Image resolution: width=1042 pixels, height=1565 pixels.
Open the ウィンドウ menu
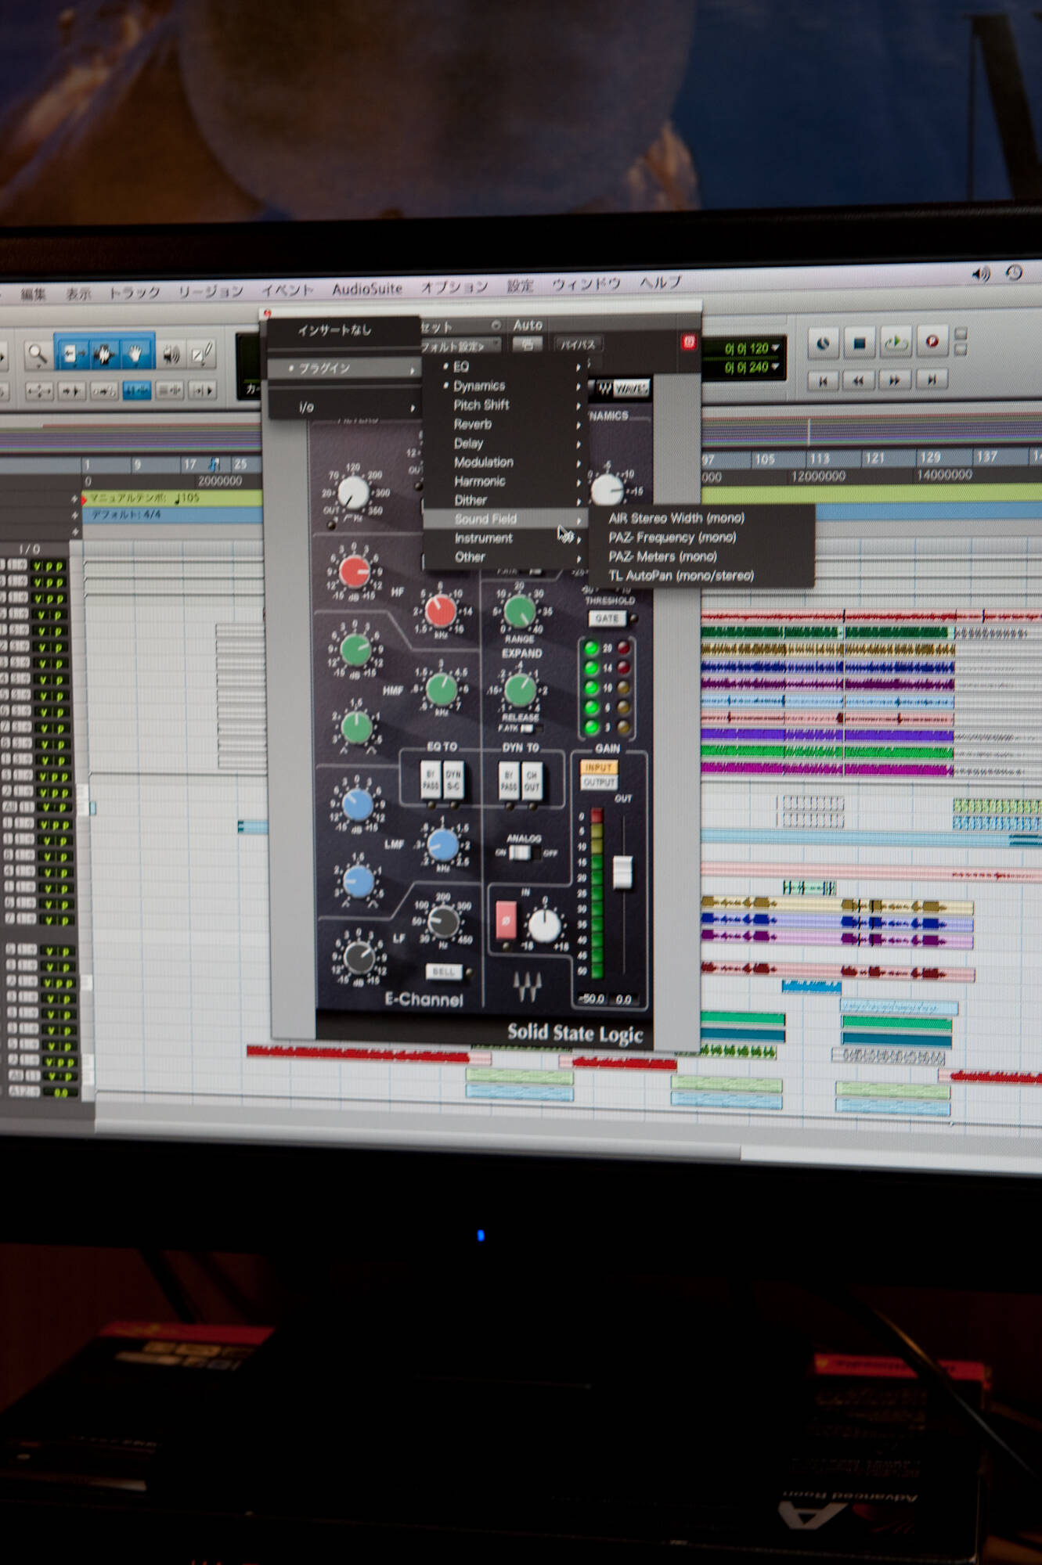[586, 284]
